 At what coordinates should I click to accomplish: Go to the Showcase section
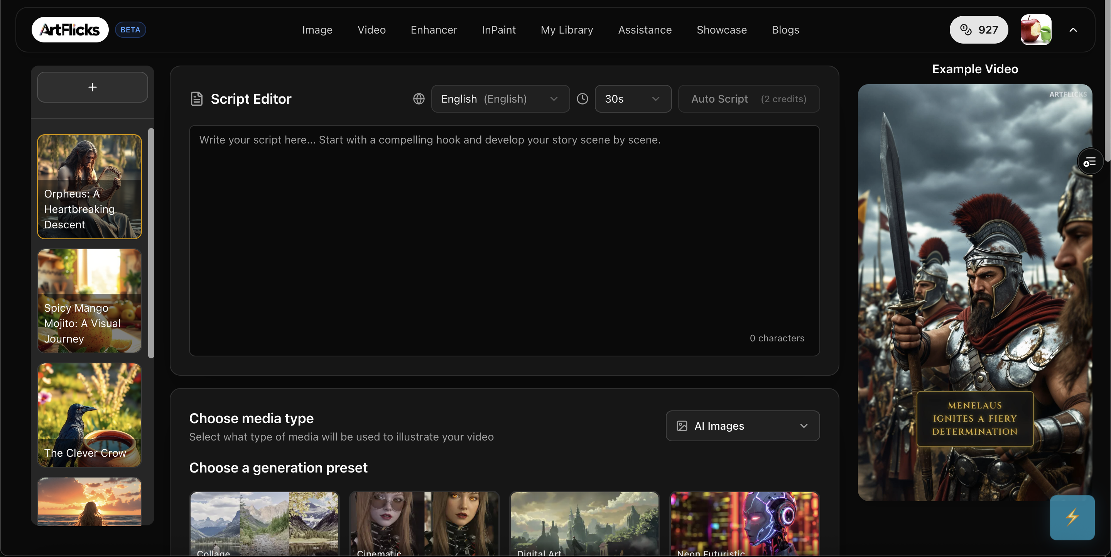point(721,29)
